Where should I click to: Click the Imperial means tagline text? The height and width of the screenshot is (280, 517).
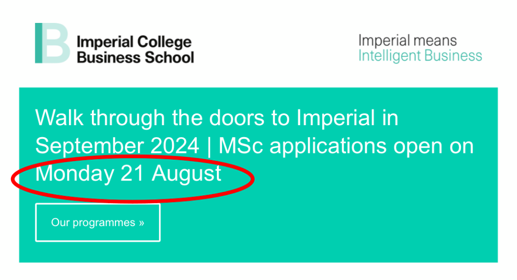[x=407, y=41]
